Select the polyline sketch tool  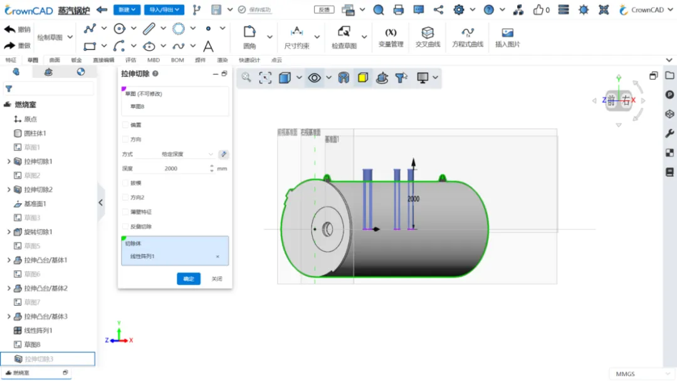tap(90, 28)
